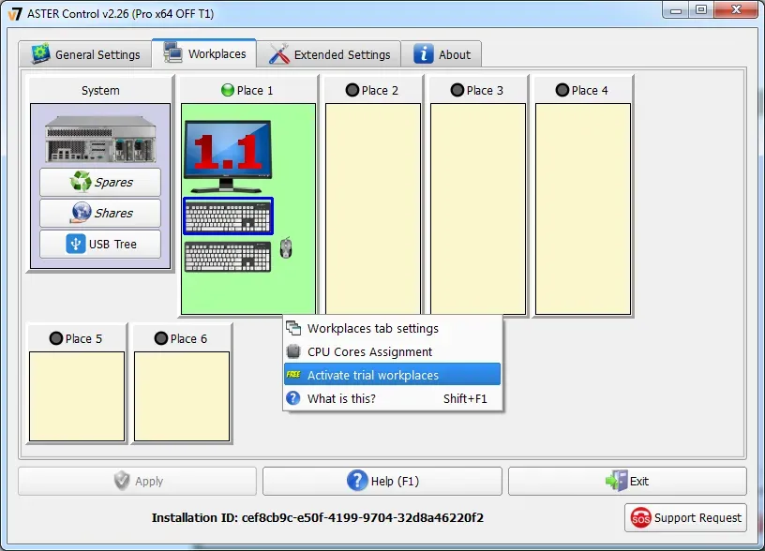The height and width of the screenshot is (551, 765).
Task: Select the second keyboard icon in Place 1
Action: [x=228, y=256]
